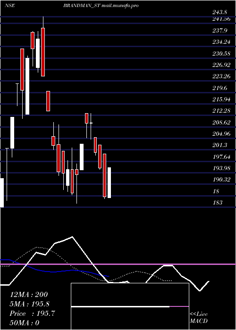Click the 193.98 price axis label

tap(221, 168)
